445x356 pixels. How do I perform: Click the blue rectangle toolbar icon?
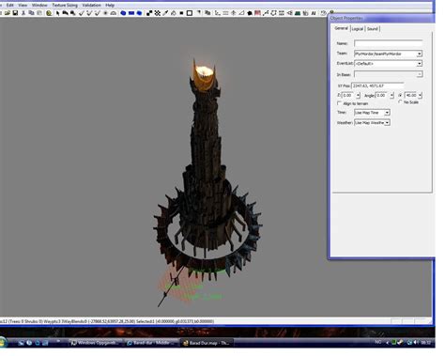(131, 13)
